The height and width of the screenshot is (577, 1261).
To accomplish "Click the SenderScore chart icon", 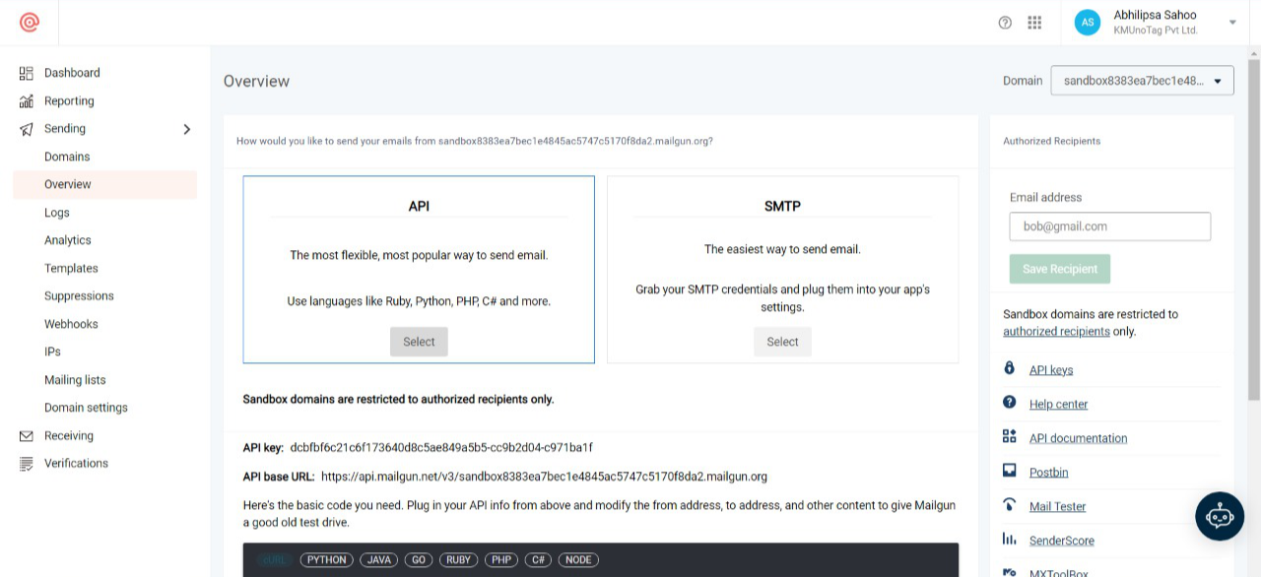I will 1009,539.
